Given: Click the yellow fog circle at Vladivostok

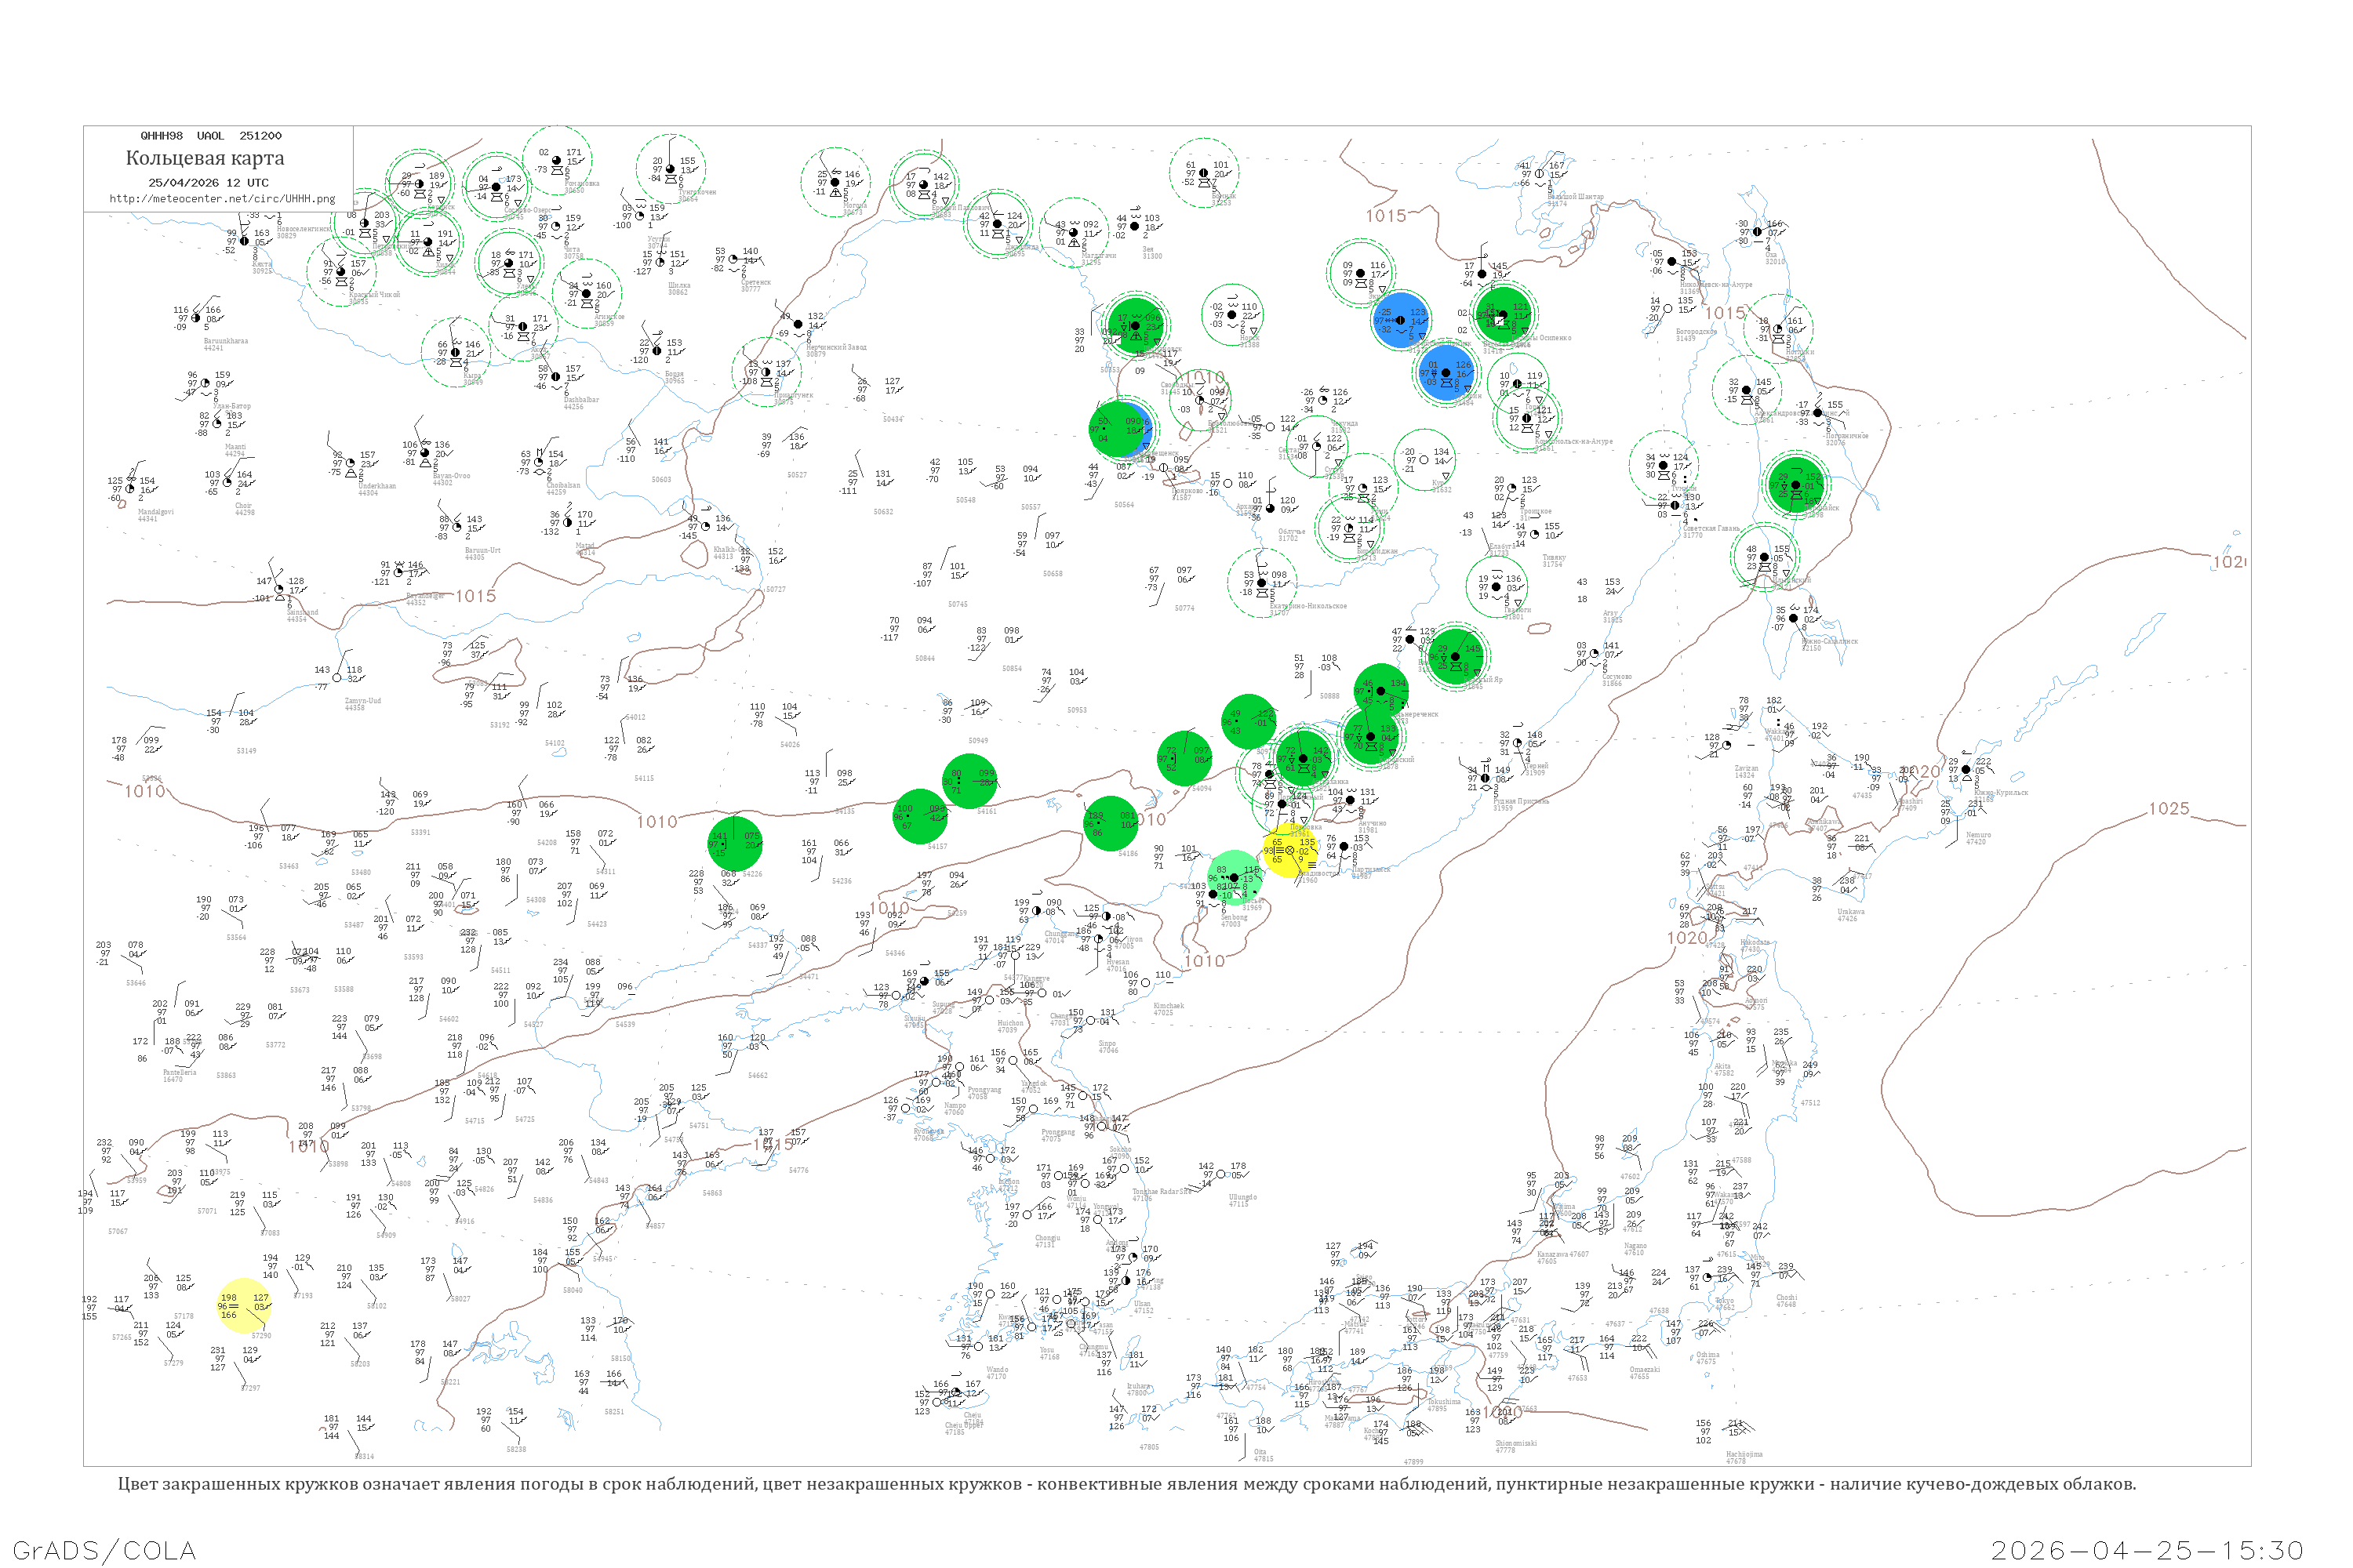Looking at the screenshot, I should 1289,851.
